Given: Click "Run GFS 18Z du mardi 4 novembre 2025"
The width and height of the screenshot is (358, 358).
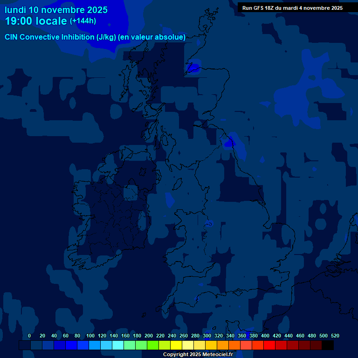Looking at the screenshot, I should point(292,8).
